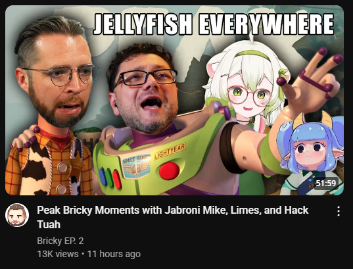The image size is (353, 269).
Task: Click the Space Ranger winged badge
Action: pyautogui.click(x=137, y=167)
